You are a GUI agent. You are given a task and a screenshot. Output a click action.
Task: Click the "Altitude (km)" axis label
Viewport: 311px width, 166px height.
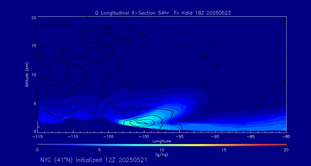tap(27, 75)
